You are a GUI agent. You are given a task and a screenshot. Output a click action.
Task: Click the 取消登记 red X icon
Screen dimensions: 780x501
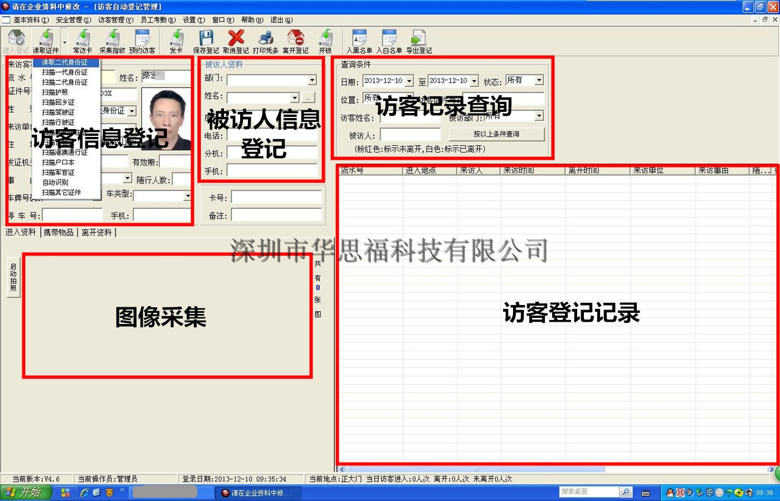236,38
